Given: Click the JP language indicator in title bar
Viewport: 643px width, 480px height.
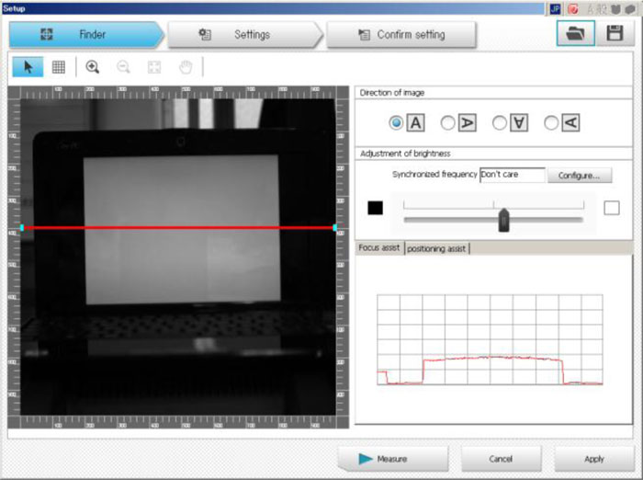Looking at the screenshot, I should 555,9.
